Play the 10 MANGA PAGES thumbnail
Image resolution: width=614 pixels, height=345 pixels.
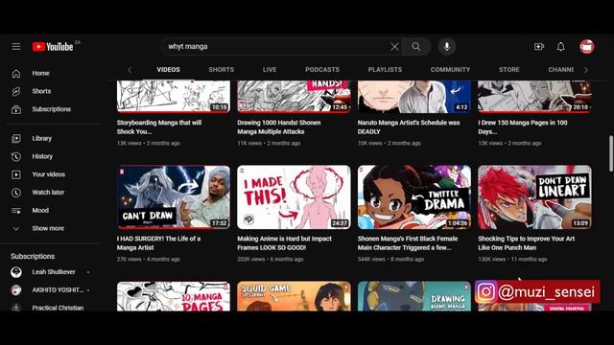tap(174, 296)
